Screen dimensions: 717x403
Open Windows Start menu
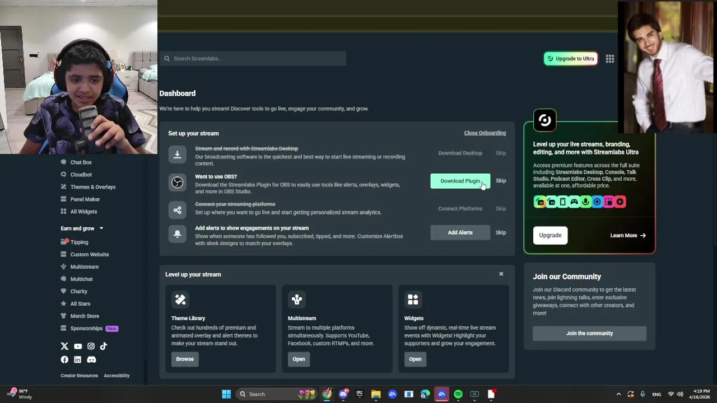[x=226, y=394]
